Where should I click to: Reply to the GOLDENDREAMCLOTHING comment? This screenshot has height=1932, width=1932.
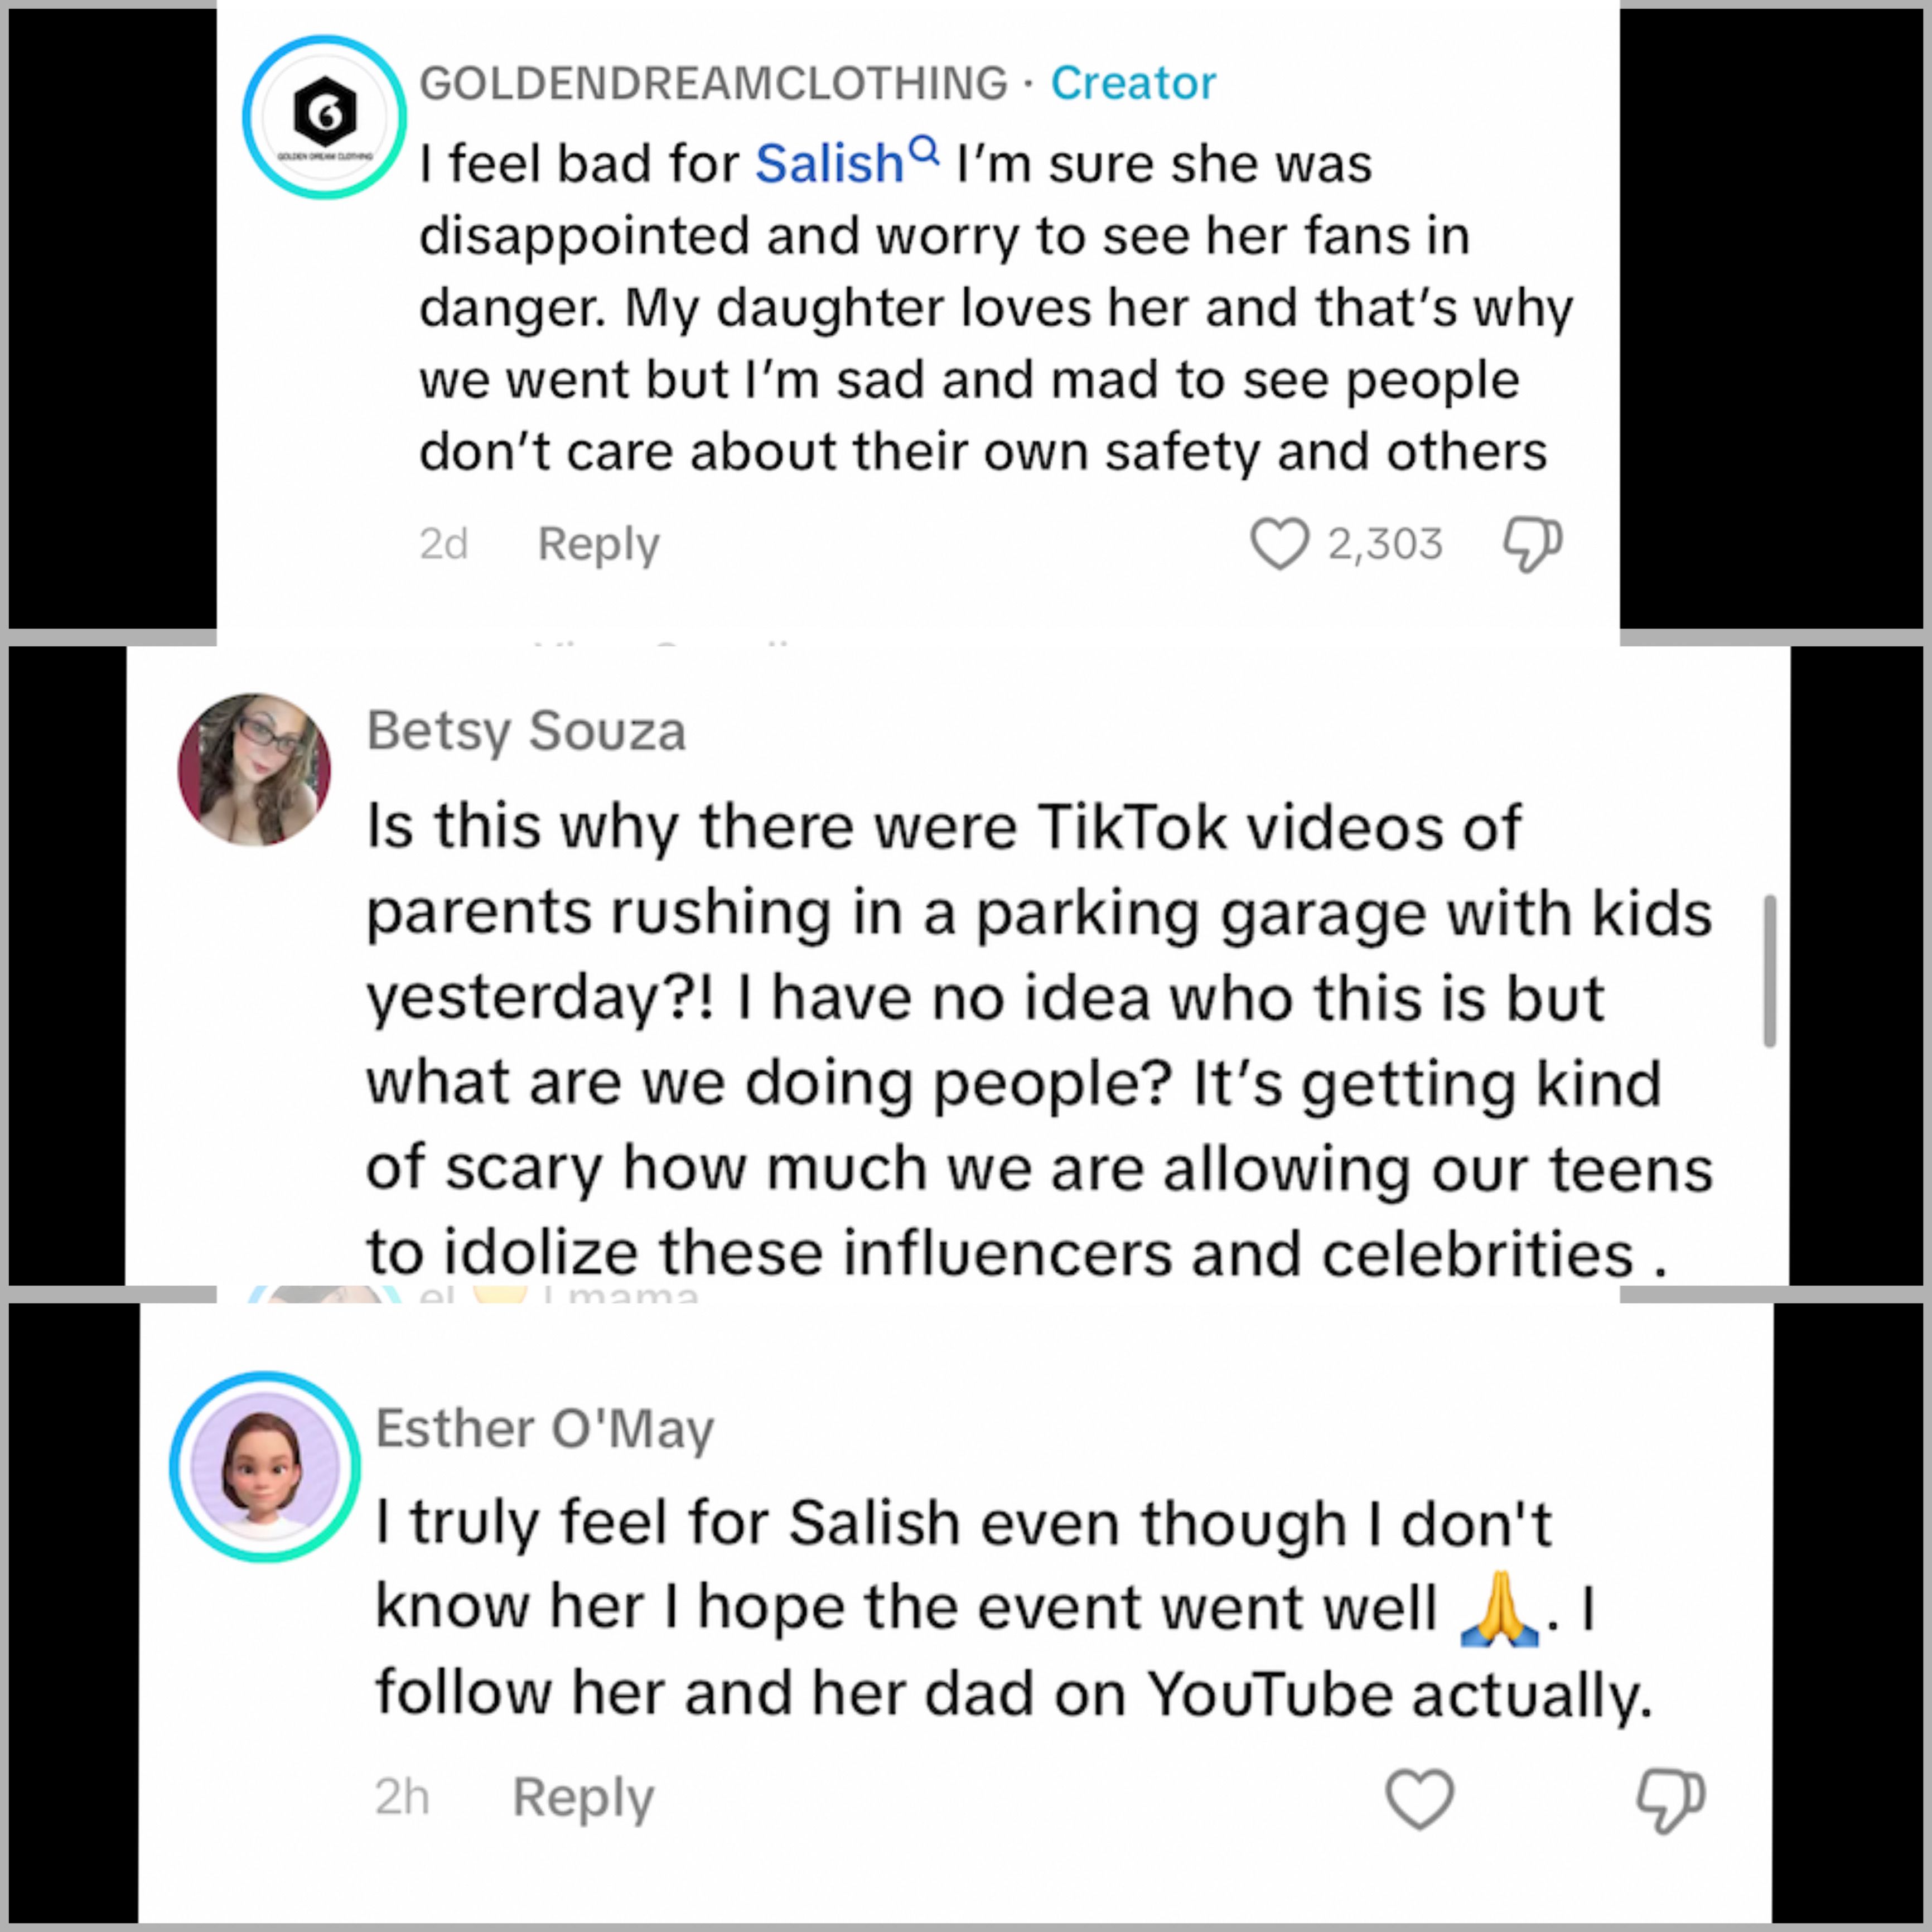[x=598, y=544]
